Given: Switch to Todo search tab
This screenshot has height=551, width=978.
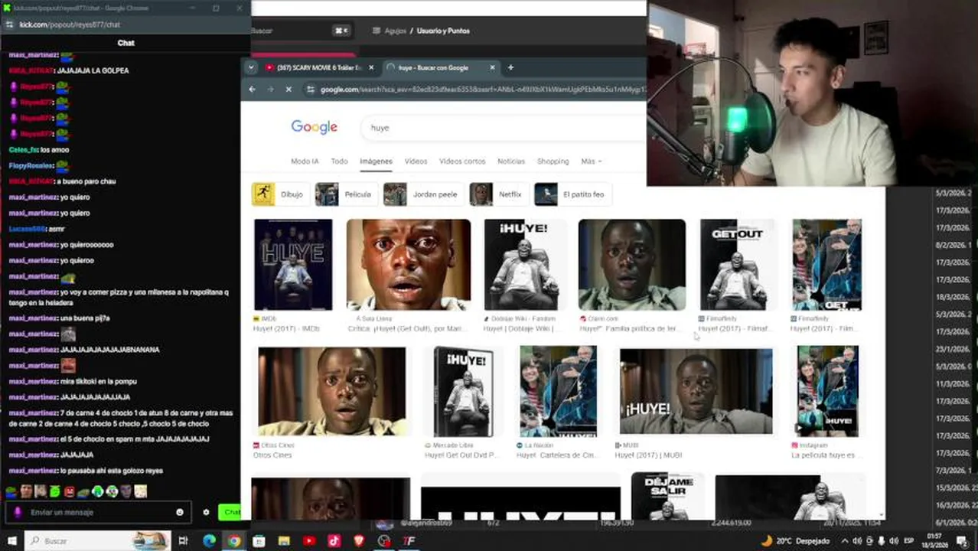Looking at the screenshot, I should tap(339, 161).
